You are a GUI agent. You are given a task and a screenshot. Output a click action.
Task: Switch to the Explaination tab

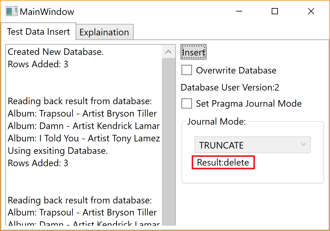click(105, 32)
